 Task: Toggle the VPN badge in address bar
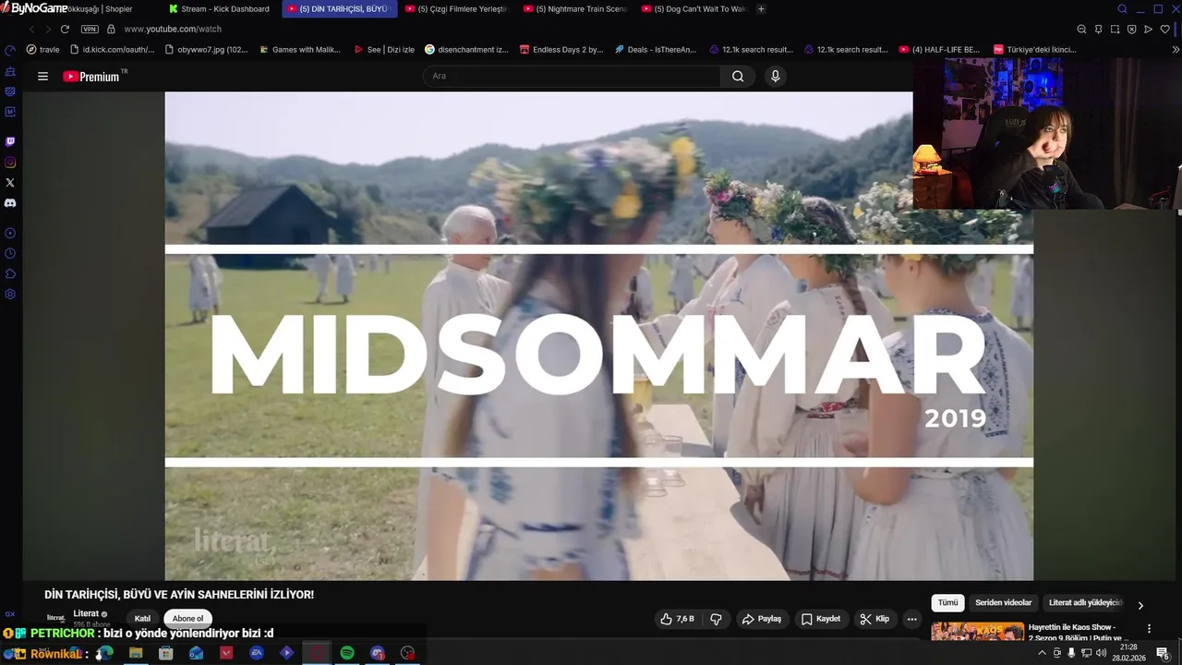coord(90,30)
